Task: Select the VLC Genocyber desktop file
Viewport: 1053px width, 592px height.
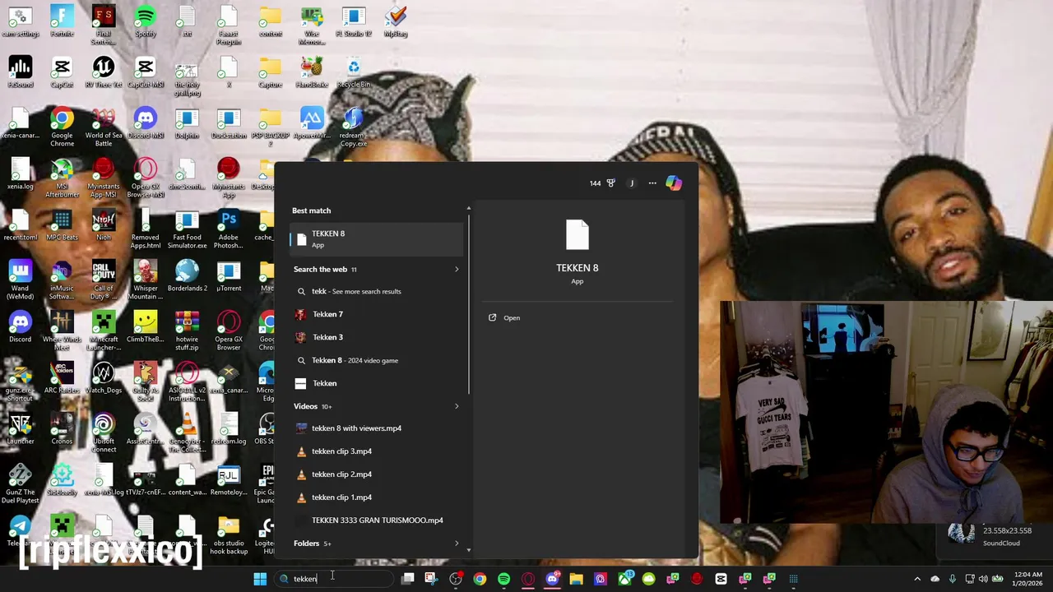Action: point(187,433)
